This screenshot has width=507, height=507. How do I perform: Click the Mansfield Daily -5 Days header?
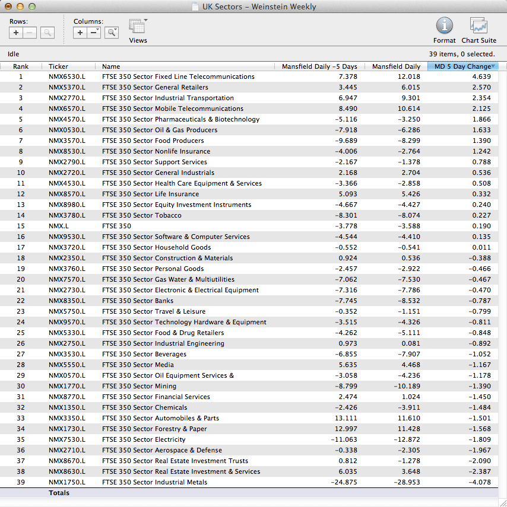[x=319, y=66]
